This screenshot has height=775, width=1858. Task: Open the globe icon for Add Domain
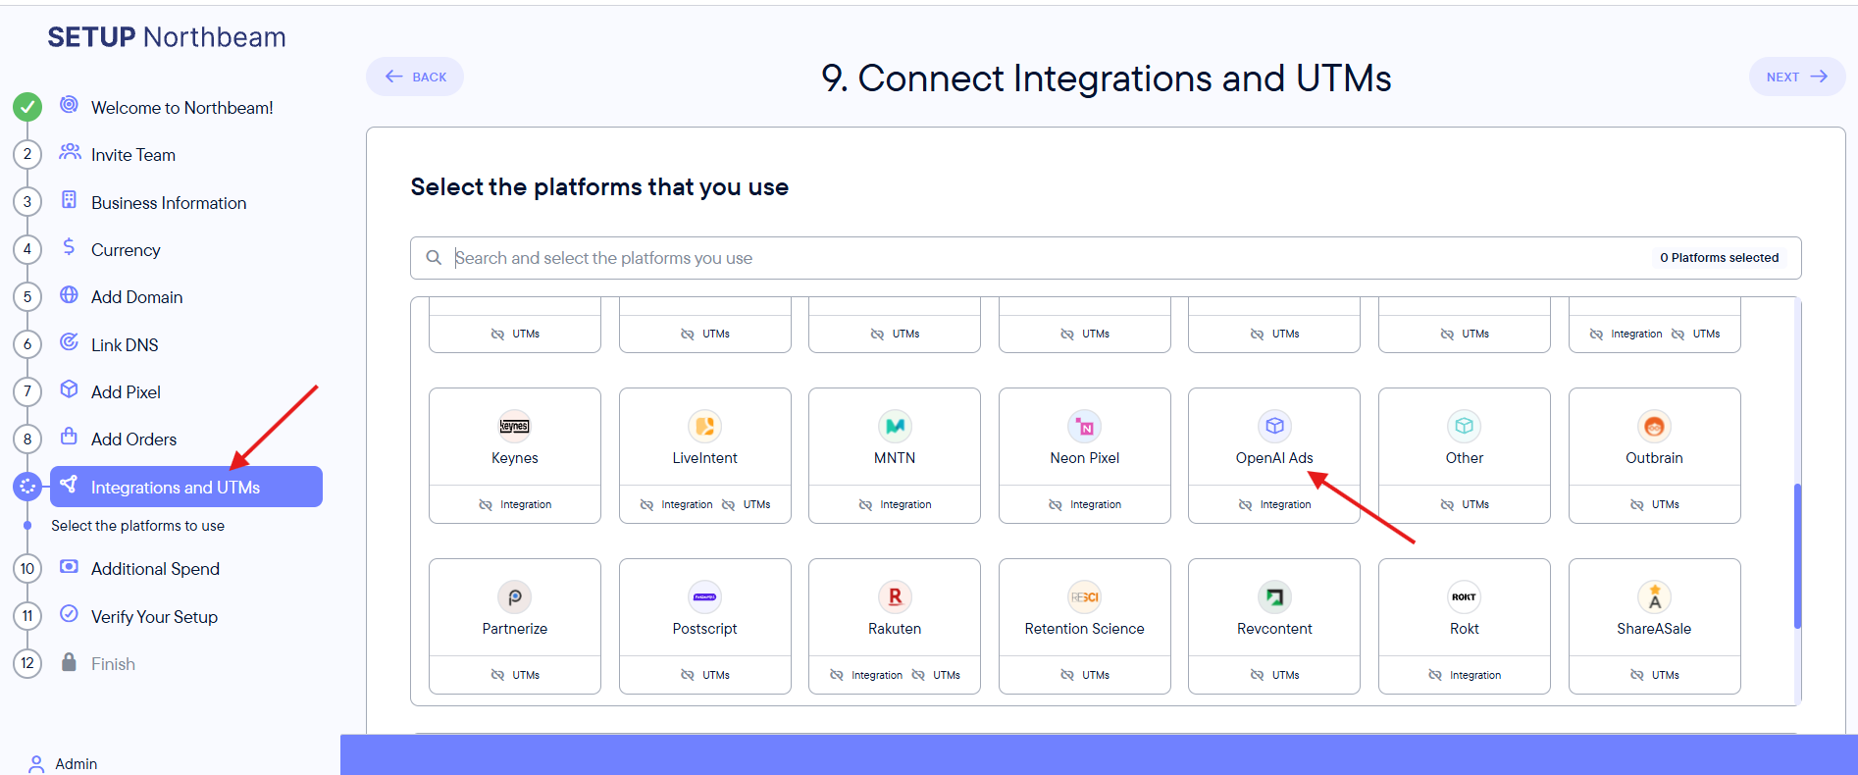point(69,294)
